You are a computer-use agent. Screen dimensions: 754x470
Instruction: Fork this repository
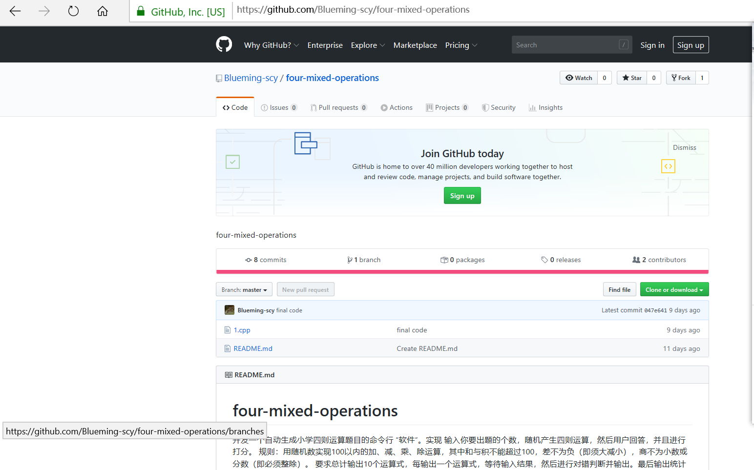coord(681,78)
